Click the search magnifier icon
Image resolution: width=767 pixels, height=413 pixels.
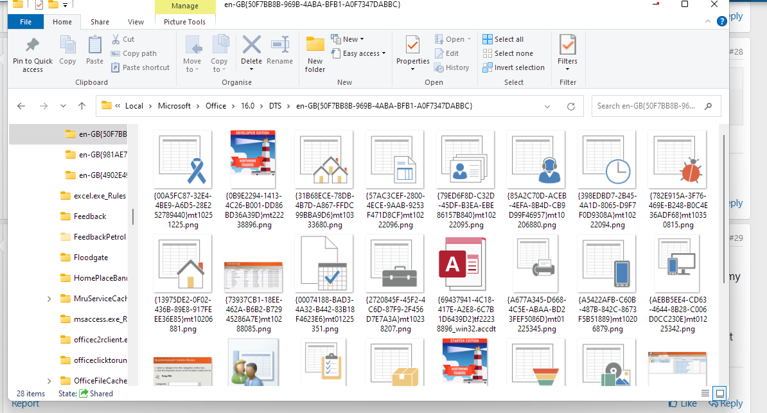click(x=708, y=106)
